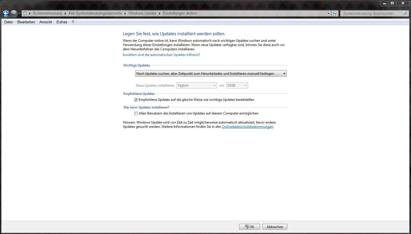Uncheck Empfohlene Updates auf die gleiche Weise checkbox
This screenshot has width=411, height=234.
click(136, 100)
